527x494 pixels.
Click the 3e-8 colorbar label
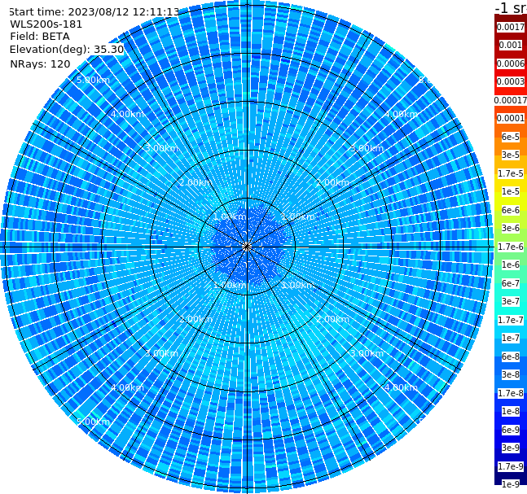511,375
